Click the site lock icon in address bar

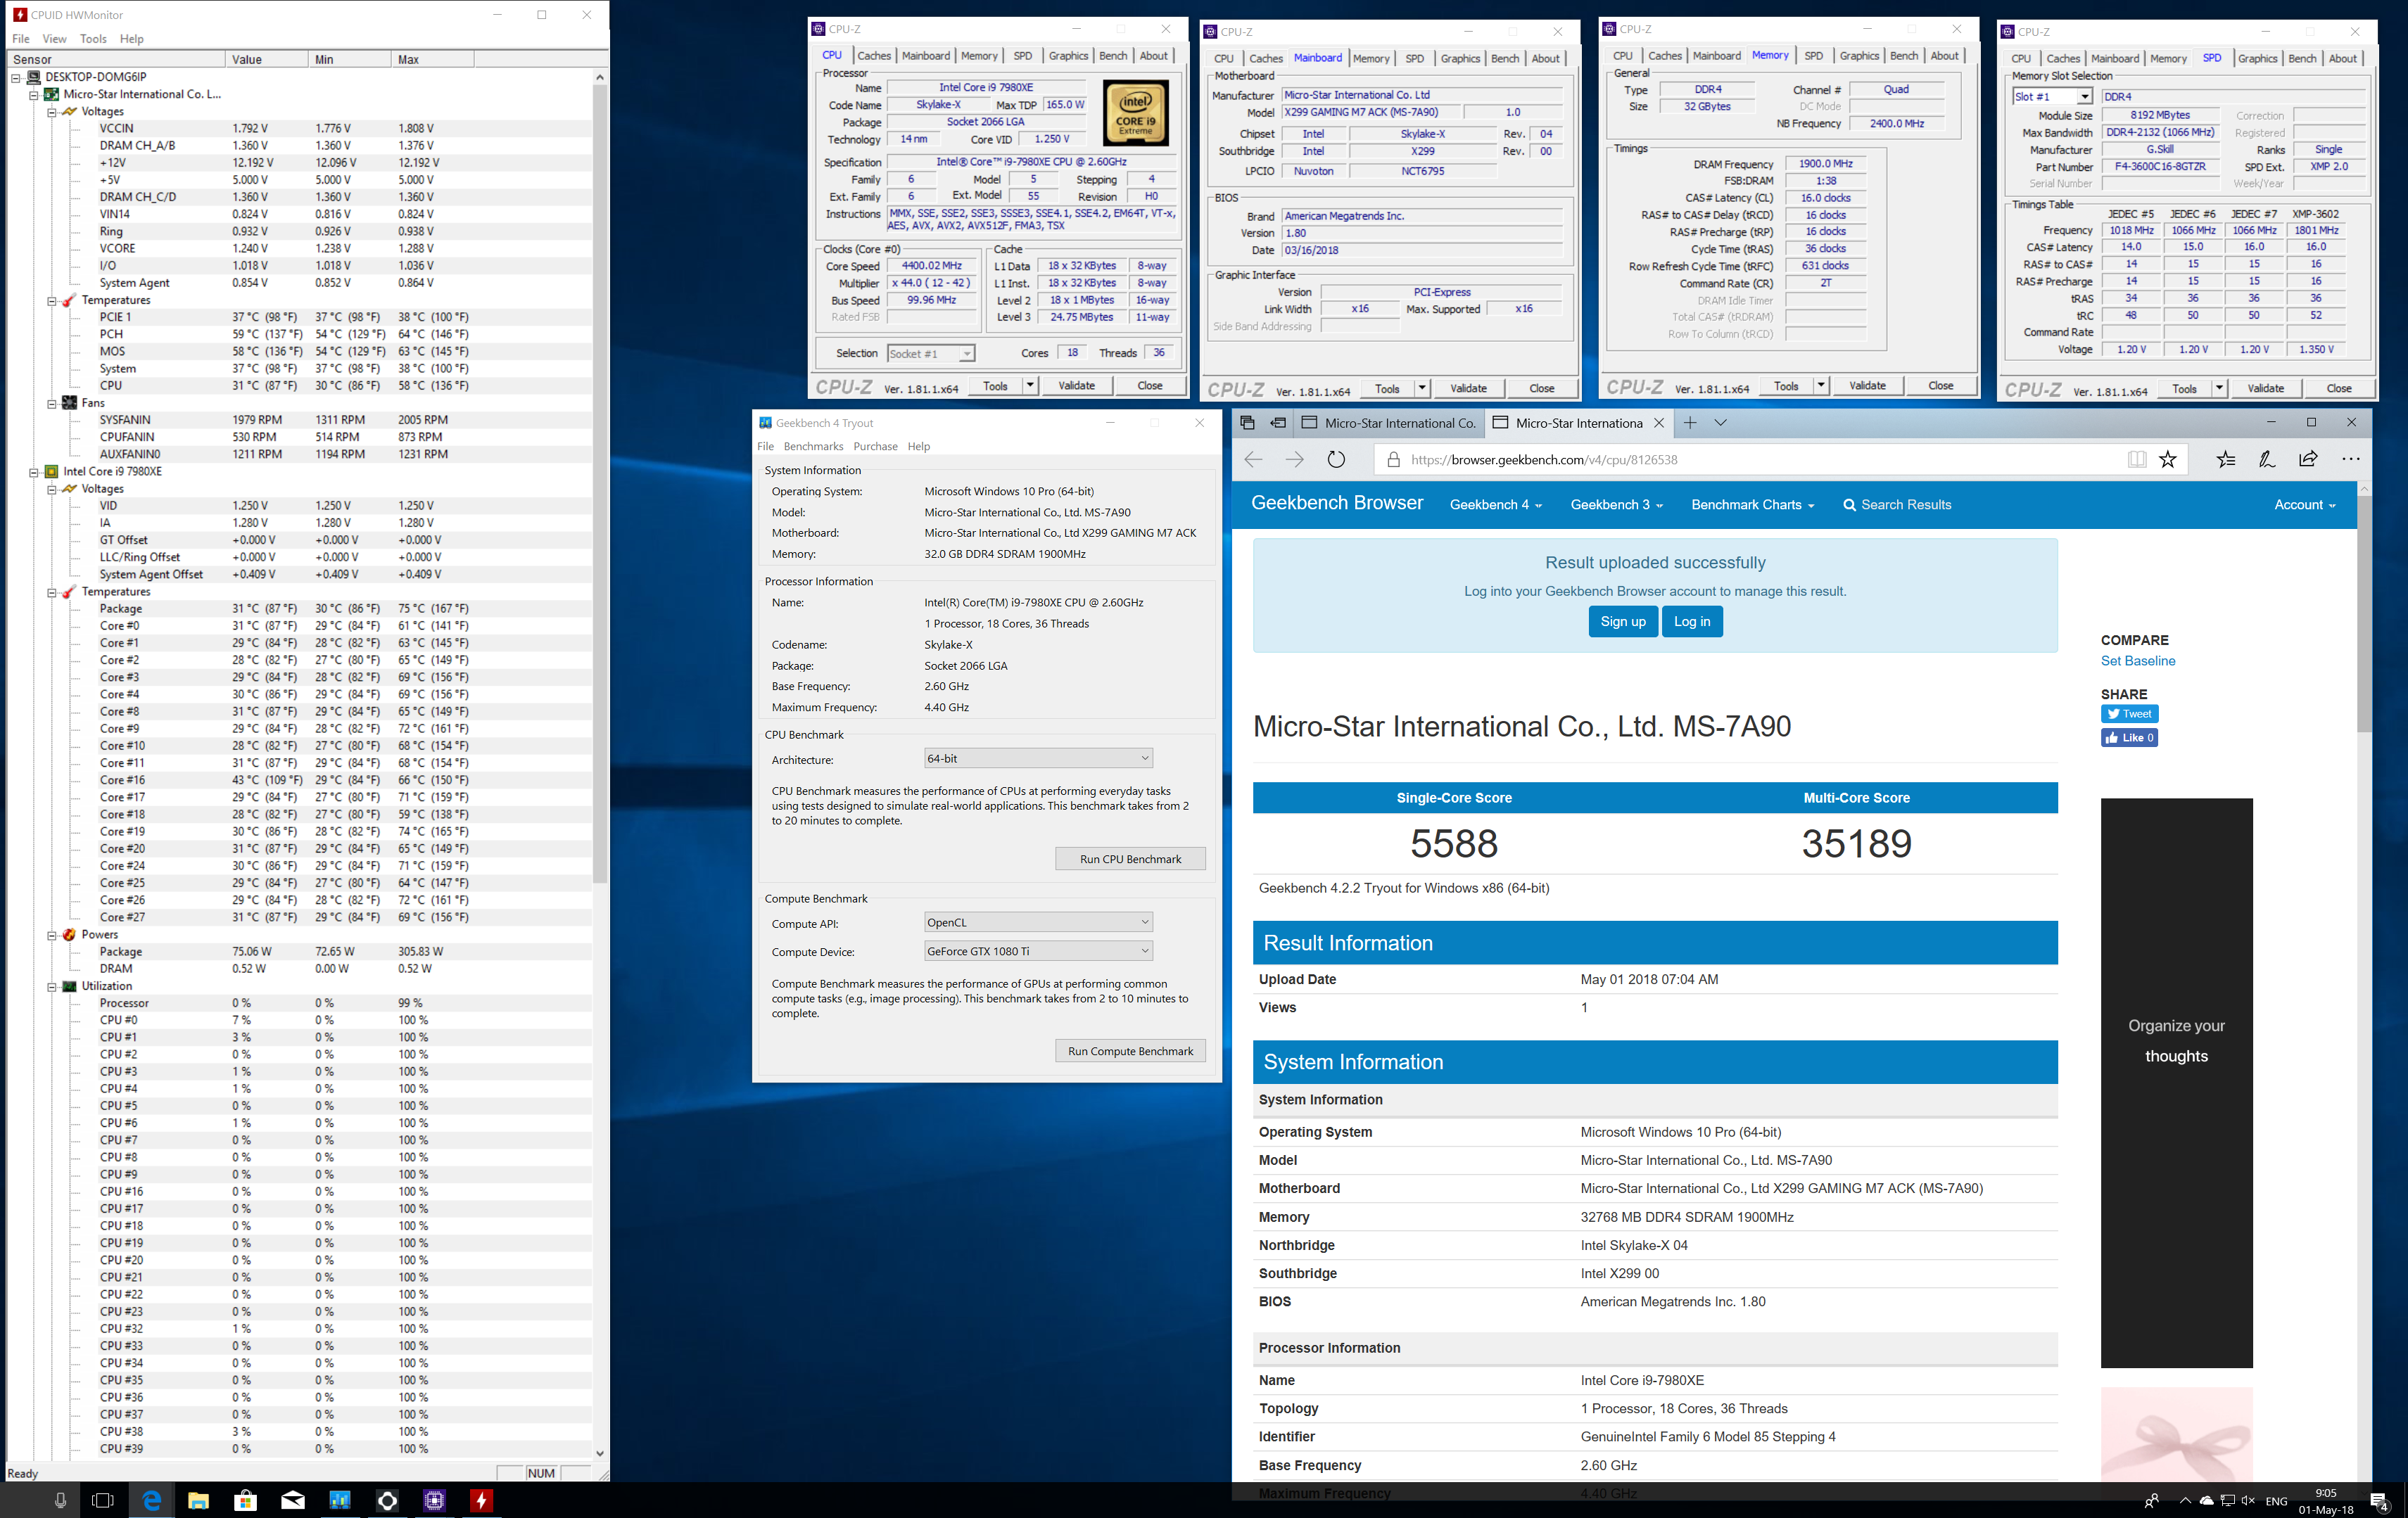click(x=1393, y=460)
